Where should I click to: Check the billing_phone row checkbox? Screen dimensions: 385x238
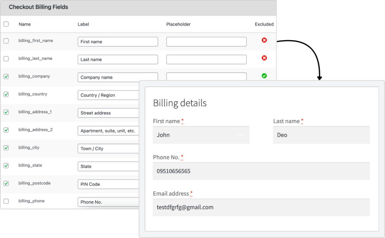6,201
